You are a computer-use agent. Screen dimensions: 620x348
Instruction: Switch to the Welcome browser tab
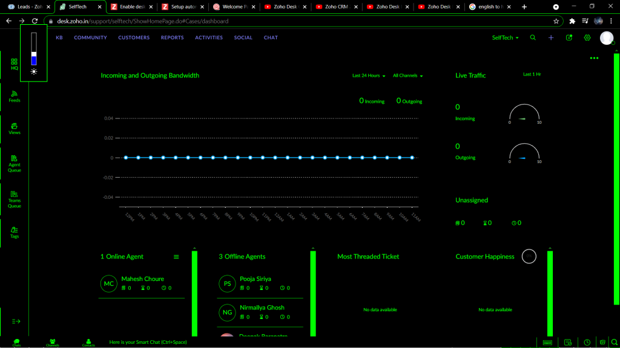point(234,7)
